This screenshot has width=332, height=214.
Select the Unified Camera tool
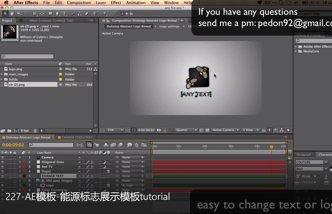point(35,13)
